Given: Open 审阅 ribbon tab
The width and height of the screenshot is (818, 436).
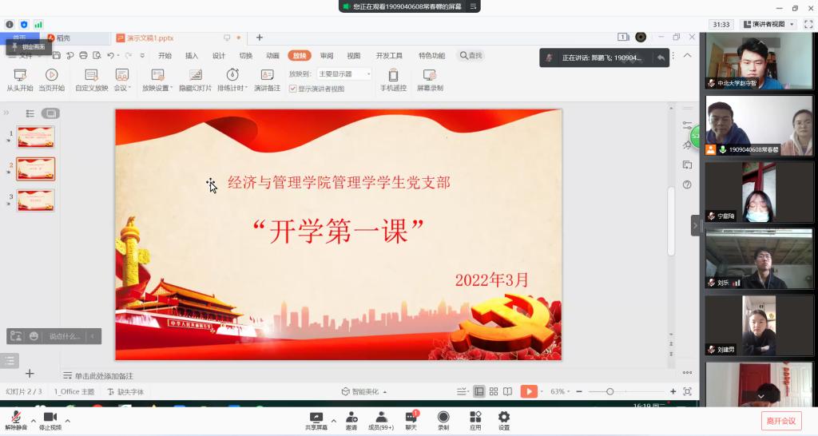Looking at the screenshot, I should pyautogui.click(x=327, y=56).
